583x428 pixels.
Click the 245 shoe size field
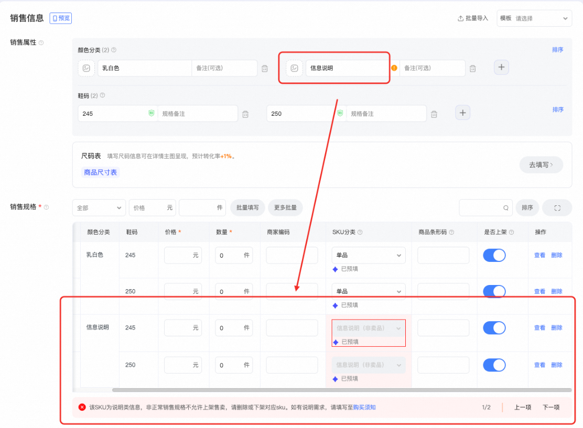(117, 113)
